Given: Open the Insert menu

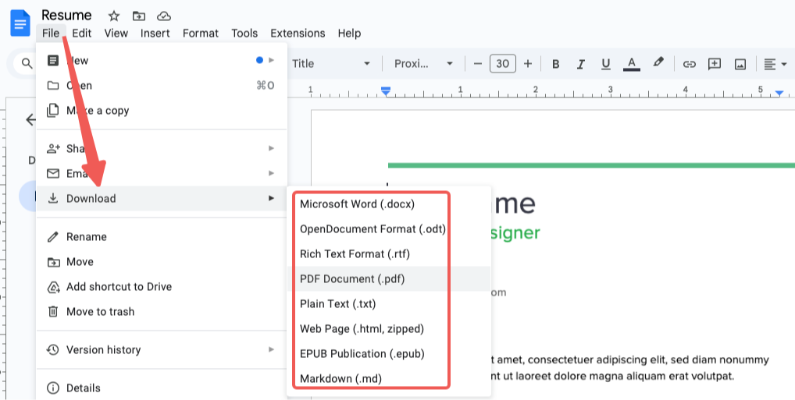Looking at the screenshot, I should (155, 34).
